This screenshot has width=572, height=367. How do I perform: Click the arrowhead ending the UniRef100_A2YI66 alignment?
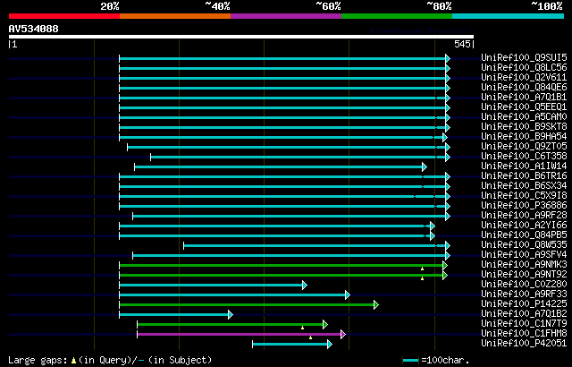(433, 226)
